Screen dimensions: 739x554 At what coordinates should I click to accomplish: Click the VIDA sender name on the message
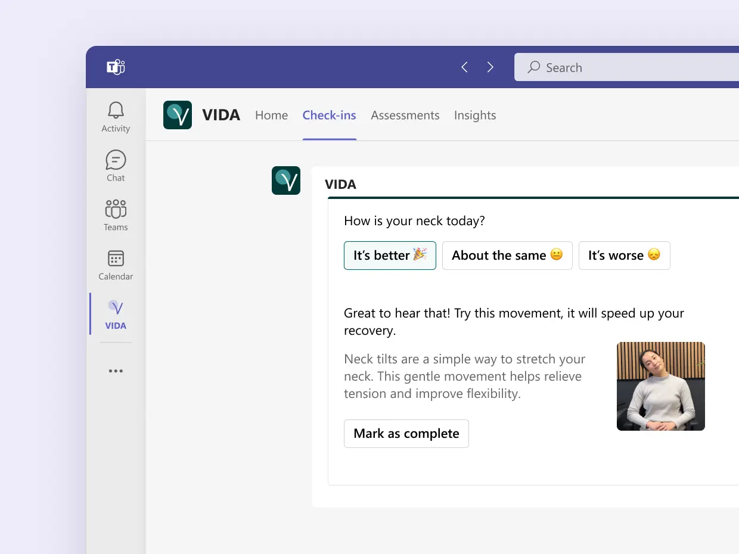point(340,185)
